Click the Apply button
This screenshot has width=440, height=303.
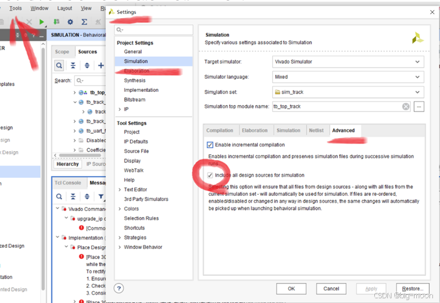pos(371,289)
